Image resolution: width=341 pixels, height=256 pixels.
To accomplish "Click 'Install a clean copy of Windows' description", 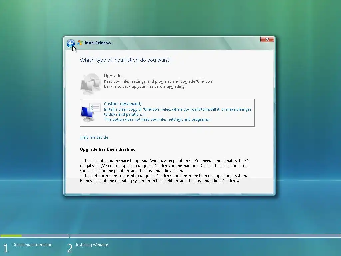I will pos(177,112).
